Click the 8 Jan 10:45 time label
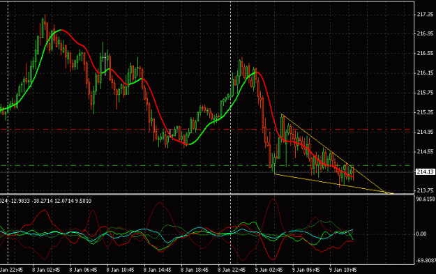The width and height of the screenshot is (436, 274). pos(120,270)
